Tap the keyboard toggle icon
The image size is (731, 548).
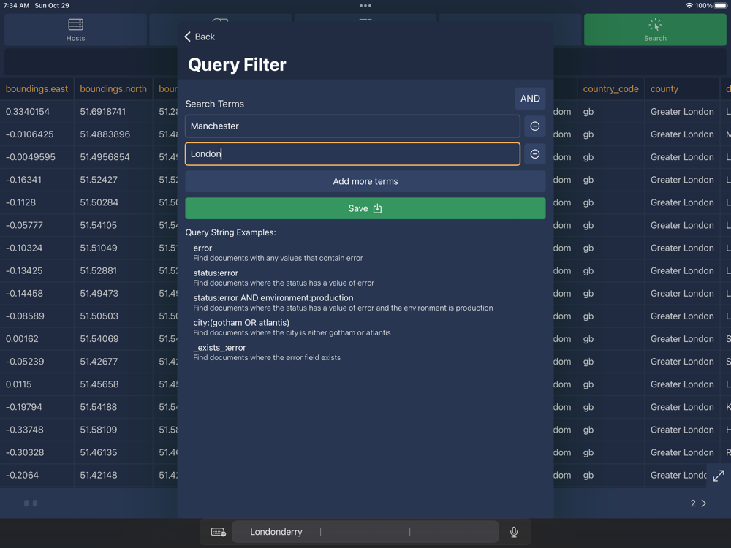pyautogui.click(x=218, y=532)
